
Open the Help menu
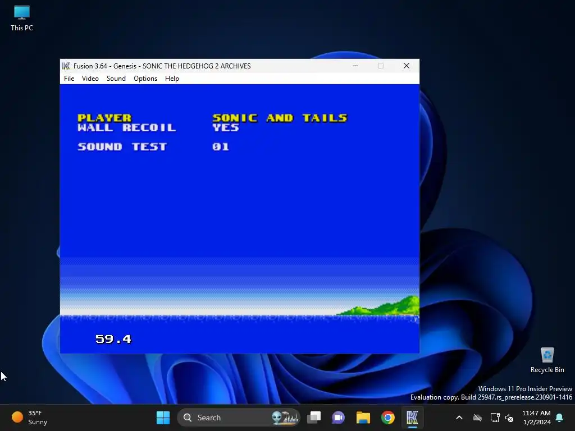[x=172, y=79]
